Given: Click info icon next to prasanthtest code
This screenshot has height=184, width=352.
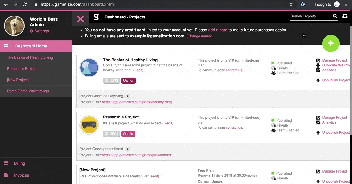Looking at the screenshot, I should [x=127, y=149].
